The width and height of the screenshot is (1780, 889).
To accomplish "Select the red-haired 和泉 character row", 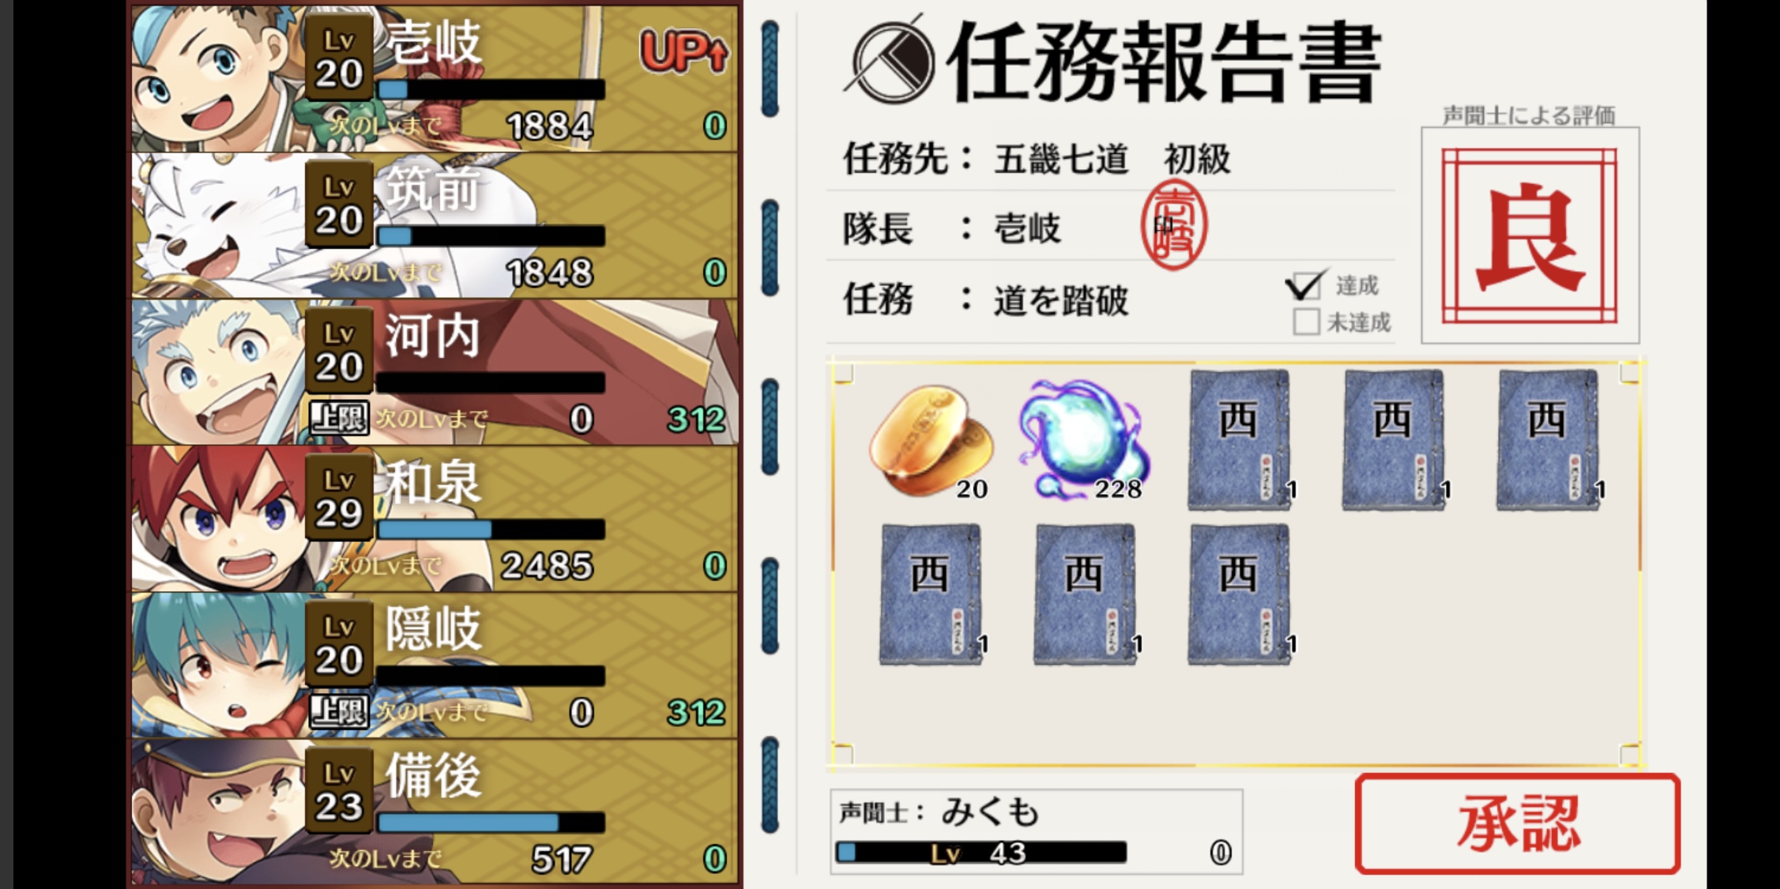I will click(434, 518).
